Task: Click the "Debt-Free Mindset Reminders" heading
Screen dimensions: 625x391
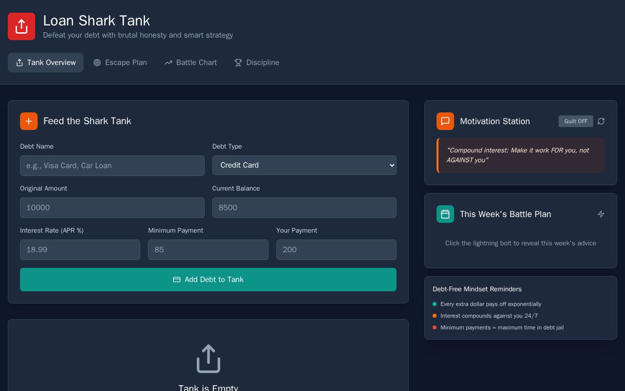Action: click(x=477, y=289)
